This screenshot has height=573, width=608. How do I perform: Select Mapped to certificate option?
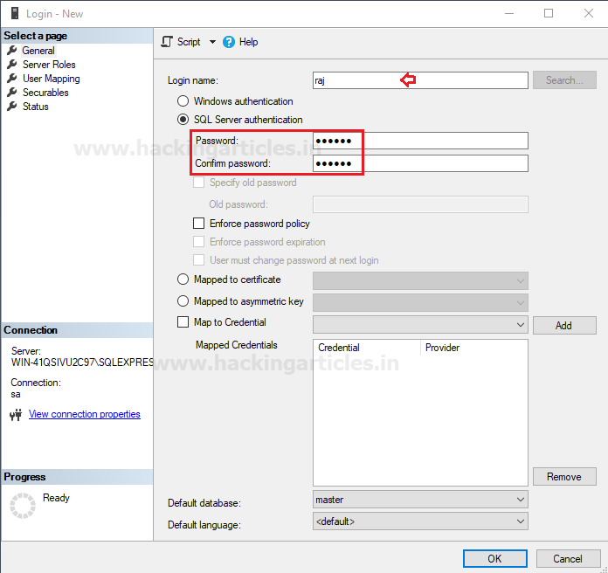click(183, 280)
